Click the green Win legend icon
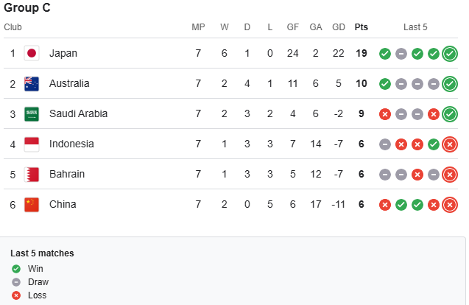 (x=16, y=268)
